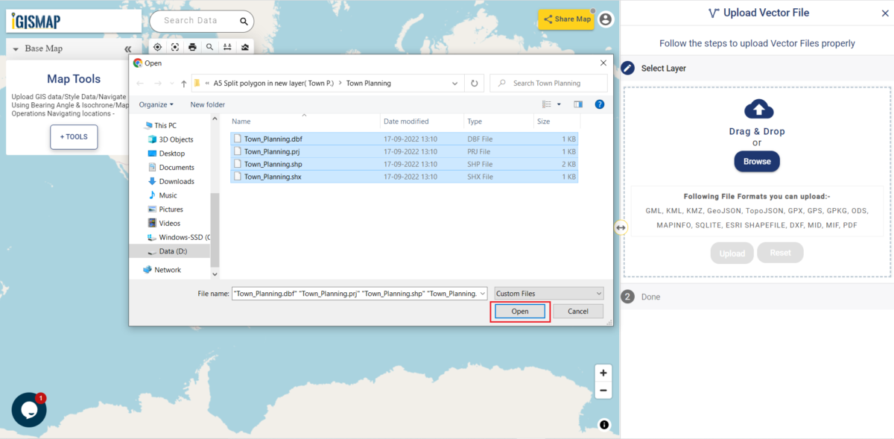Click the Browse button
Image resolution: width=894 pixels, height=439 pixels.
(757, 161)
